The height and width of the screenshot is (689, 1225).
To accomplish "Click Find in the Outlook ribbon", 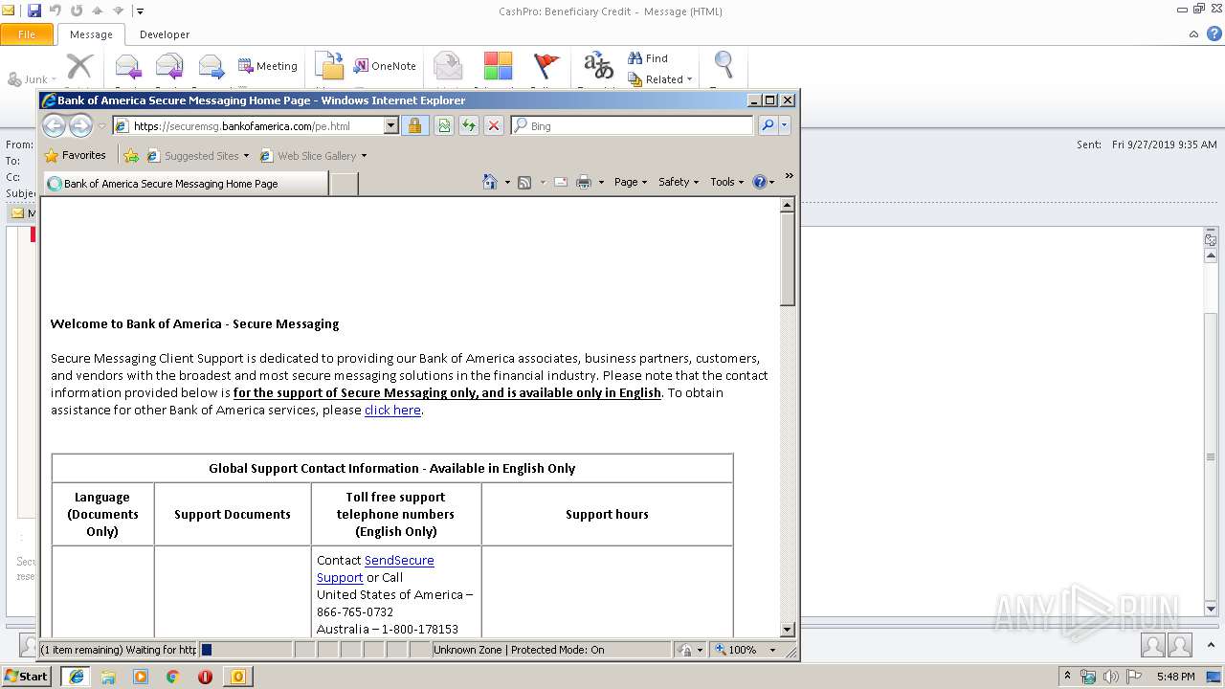I will pos(648,58).
